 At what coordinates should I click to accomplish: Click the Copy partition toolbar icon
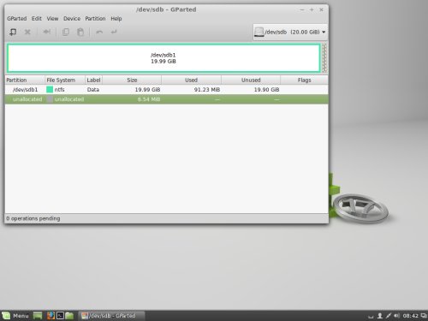tap(66, 32)
